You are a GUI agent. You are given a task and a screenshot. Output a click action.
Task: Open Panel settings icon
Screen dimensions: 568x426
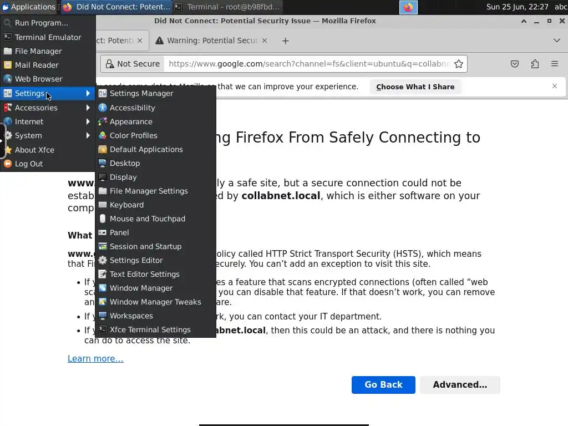click(x=103, y=232)
